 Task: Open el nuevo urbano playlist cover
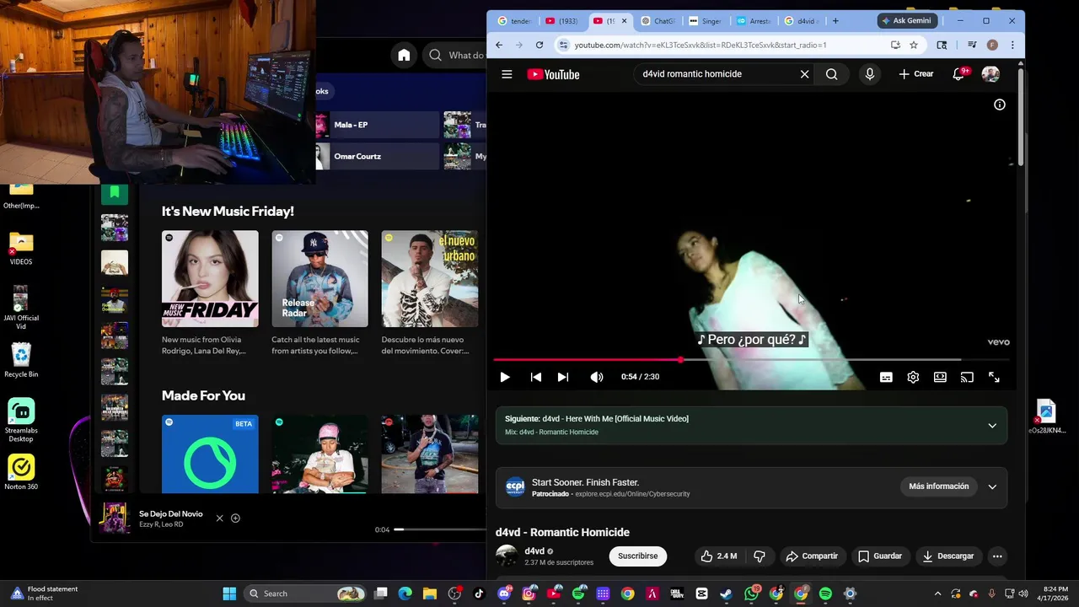coord(430,278)
